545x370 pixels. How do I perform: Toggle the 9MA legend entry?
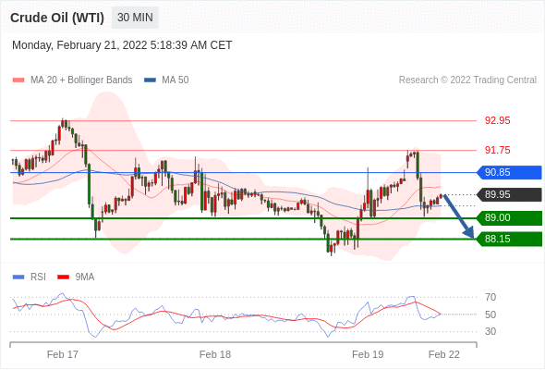click(76, 277)
